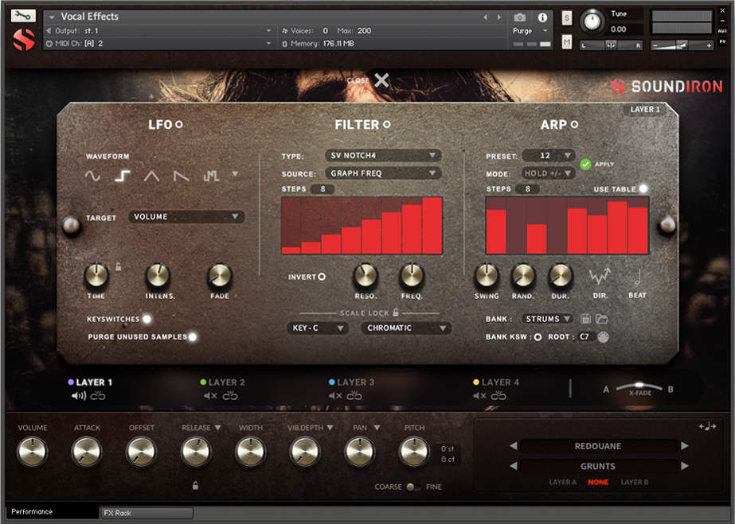Open a bank with the folder icon
This screenshot has height=524, width=735.
603,318
